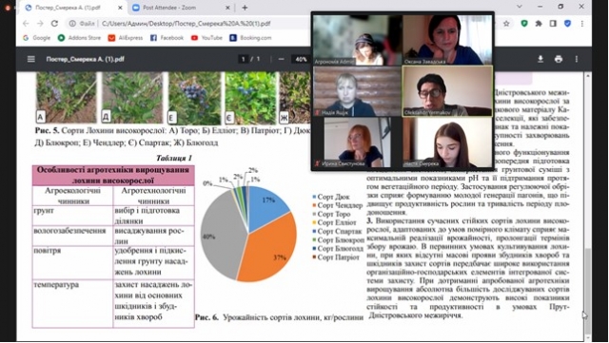Viewport: 609px width, 343px height.
Task: Select Oleksandr Yermakov video tile
Action: [x=447, y=91]
